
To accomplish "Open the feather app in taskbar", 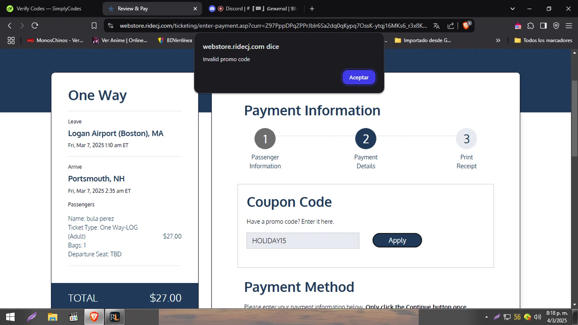I will coord(32,317).
